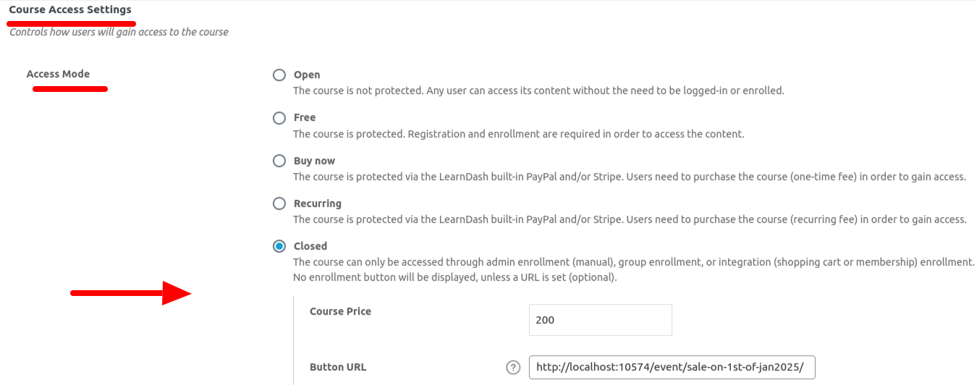
Task: Enable the Recurring access mode radio button
Action: point(279,203)
